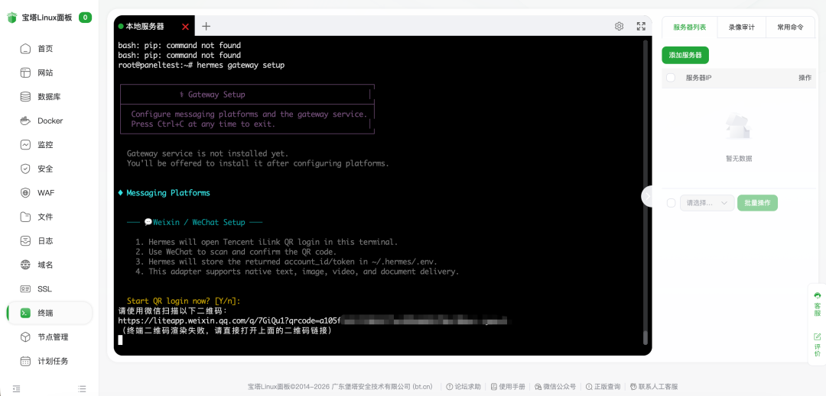
Task: Open the 域名 globe icon
Action: point(25,265)
